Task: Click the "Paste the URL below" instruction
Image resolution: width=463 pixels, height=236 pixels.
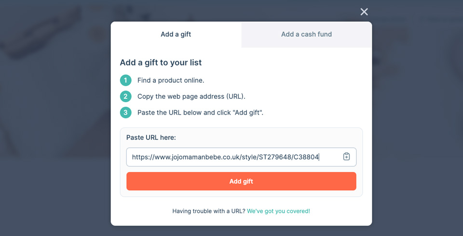Action: [200, 113]
